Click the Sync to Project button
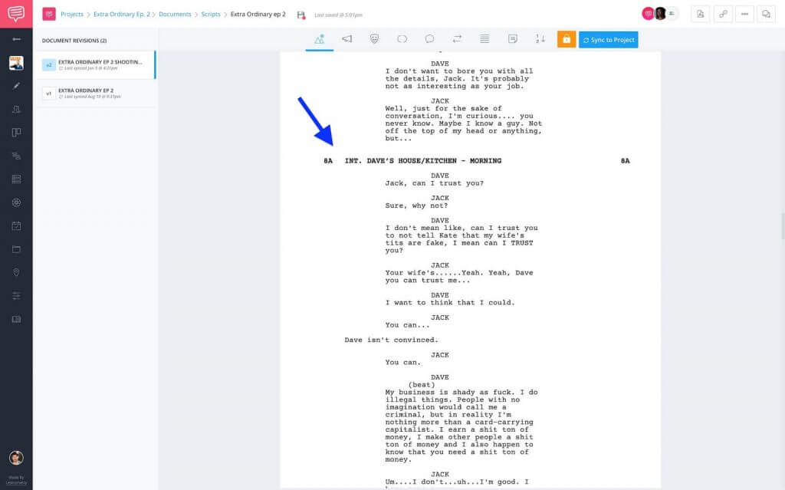The width and height of the screenshot is (785, 490). tap(608, 39)
